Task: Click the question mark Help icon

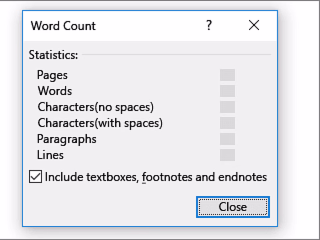Action: (209, 26)
